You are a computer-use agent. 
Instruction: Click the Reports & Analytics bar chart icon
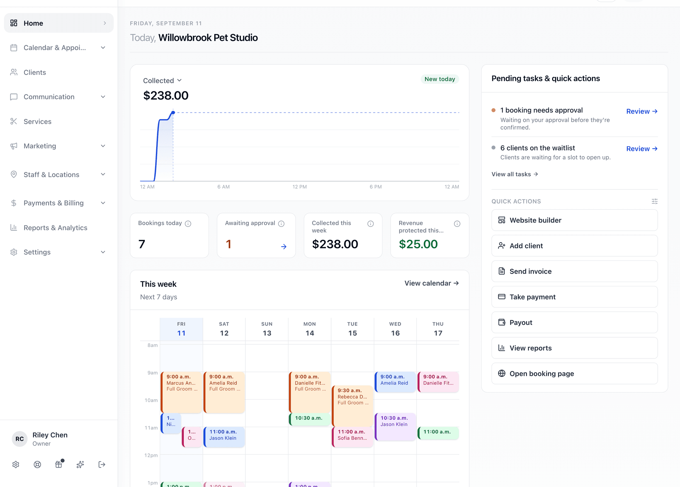[x=14, y=228]
